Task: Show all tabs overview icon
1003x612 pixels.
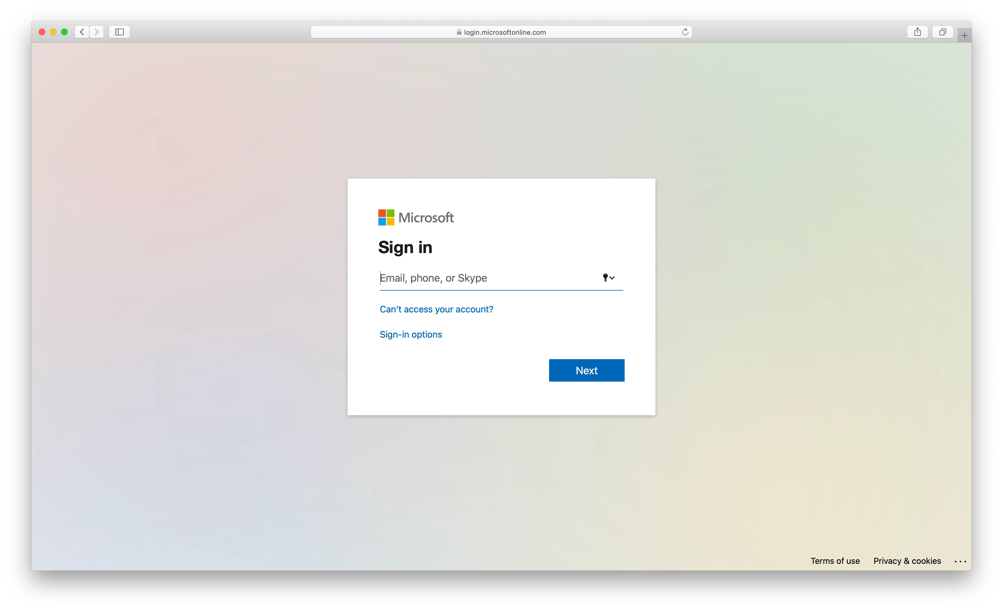Action: [942, 32]
